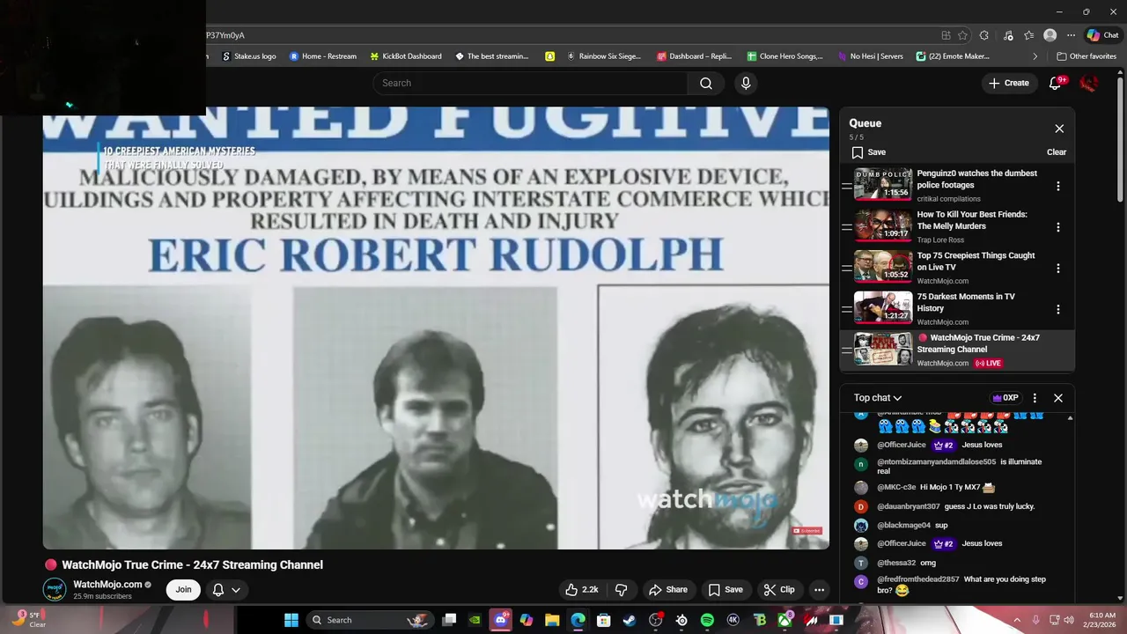Open more actions ellipsis below video
Image resolution: width=1127 pixels, height=634 pixels.
(820, 590)
